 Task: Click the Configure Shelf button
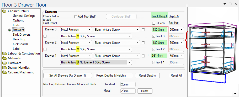[x=121, y=17]
